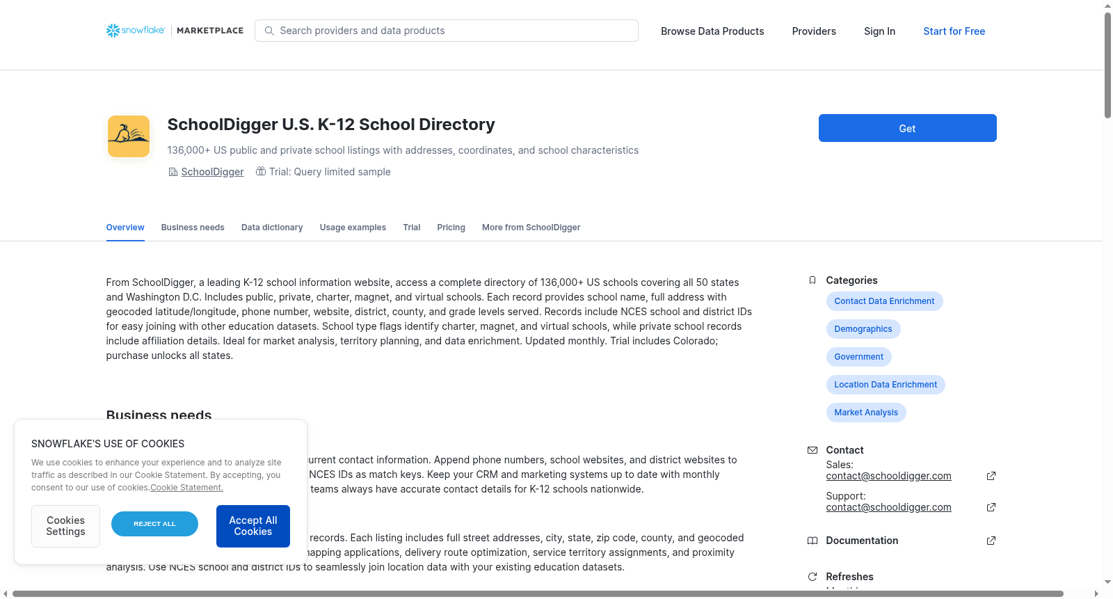The image size is (1113, 599).
Task: Select Contact Data Enrichment category tag
Action: click(884, 301)
